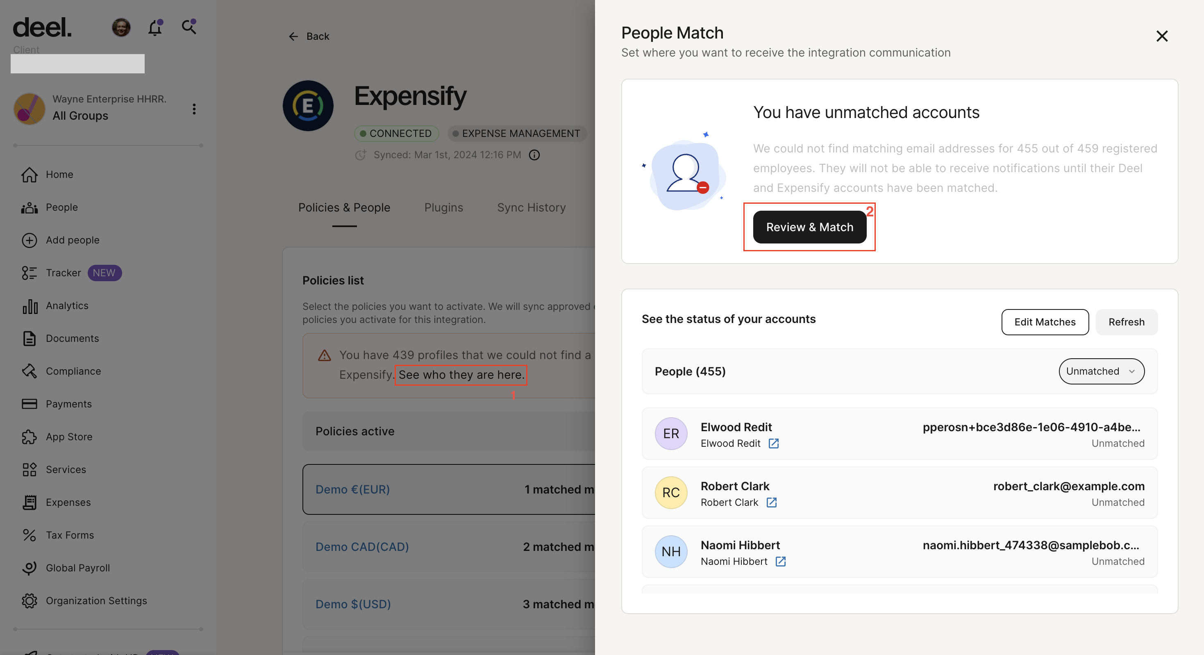Open Global Payroll via its sidebar icon
The image size is (1204, 655).
(29, 568)
